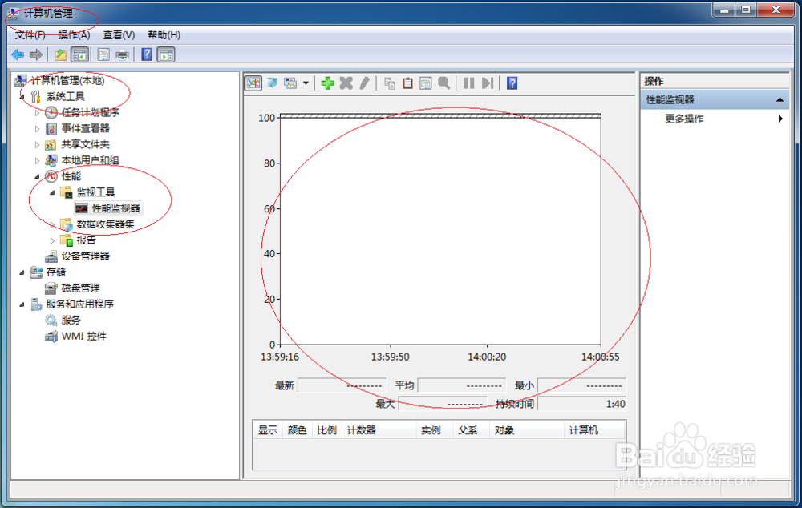This screenshot has width=802, height=508.
Task: Select 事件查看器 in the tree
Action: click(x=86, y=128)
